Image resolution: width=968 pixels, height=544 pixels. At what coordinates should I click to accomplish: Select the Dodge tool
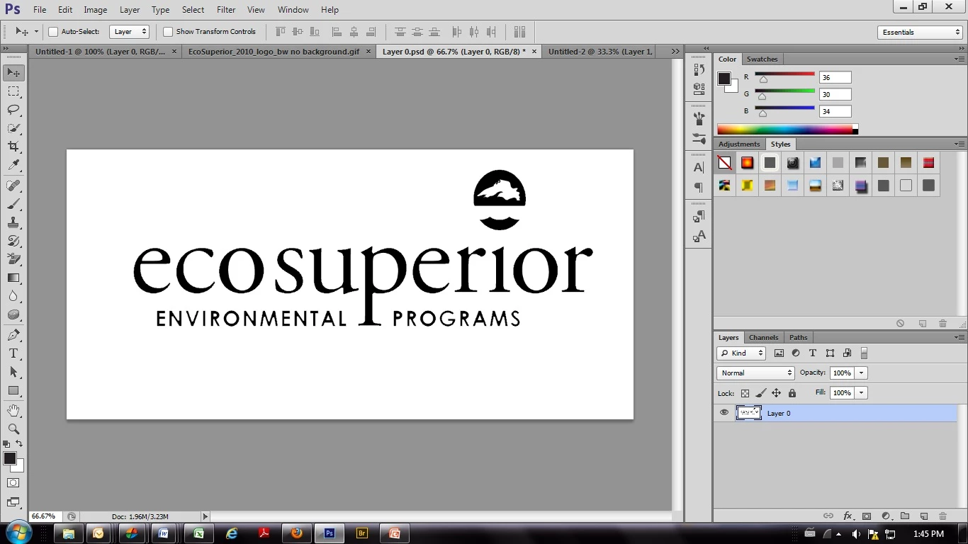click(x=13, y=314)
